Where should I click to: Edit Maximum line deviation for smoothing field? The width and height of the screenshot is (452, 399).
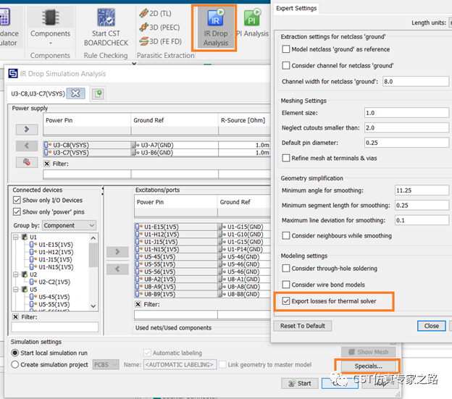pyautogui.click(x=422, y=220)
